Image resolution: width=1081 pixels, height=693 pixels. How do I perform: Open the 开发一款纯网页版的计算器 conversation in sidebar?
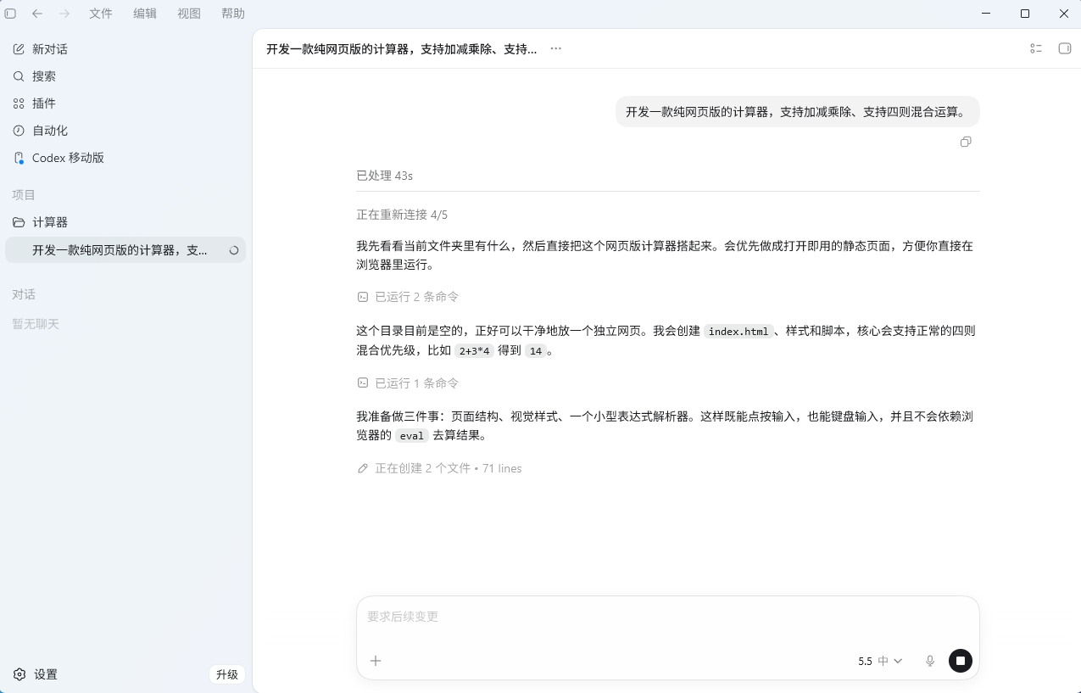[x=125, y=250]
